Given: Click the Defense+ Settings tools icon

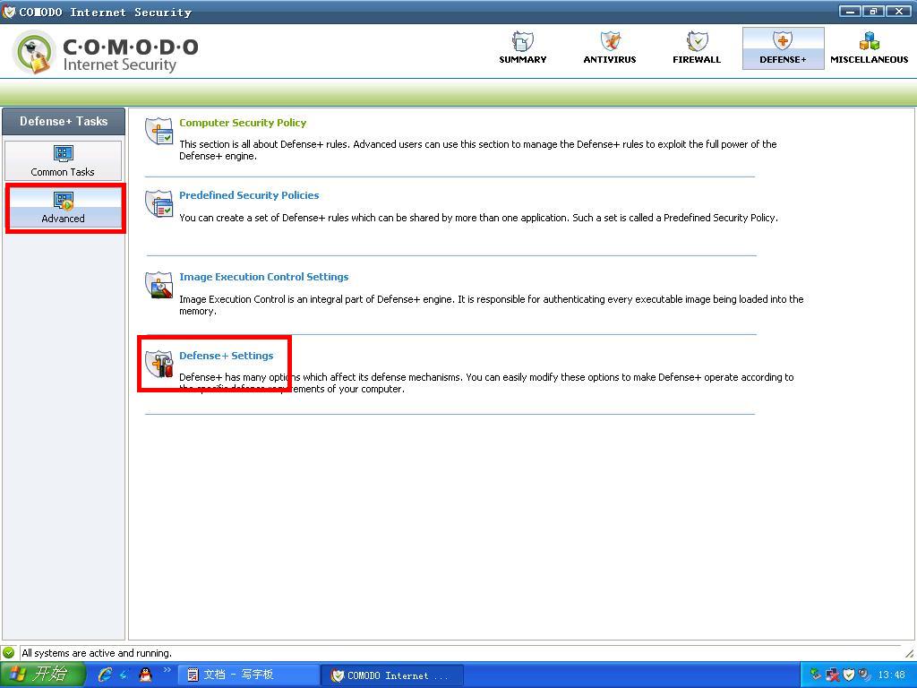Looking at the screenshot, I should click(x=159, y=364).
